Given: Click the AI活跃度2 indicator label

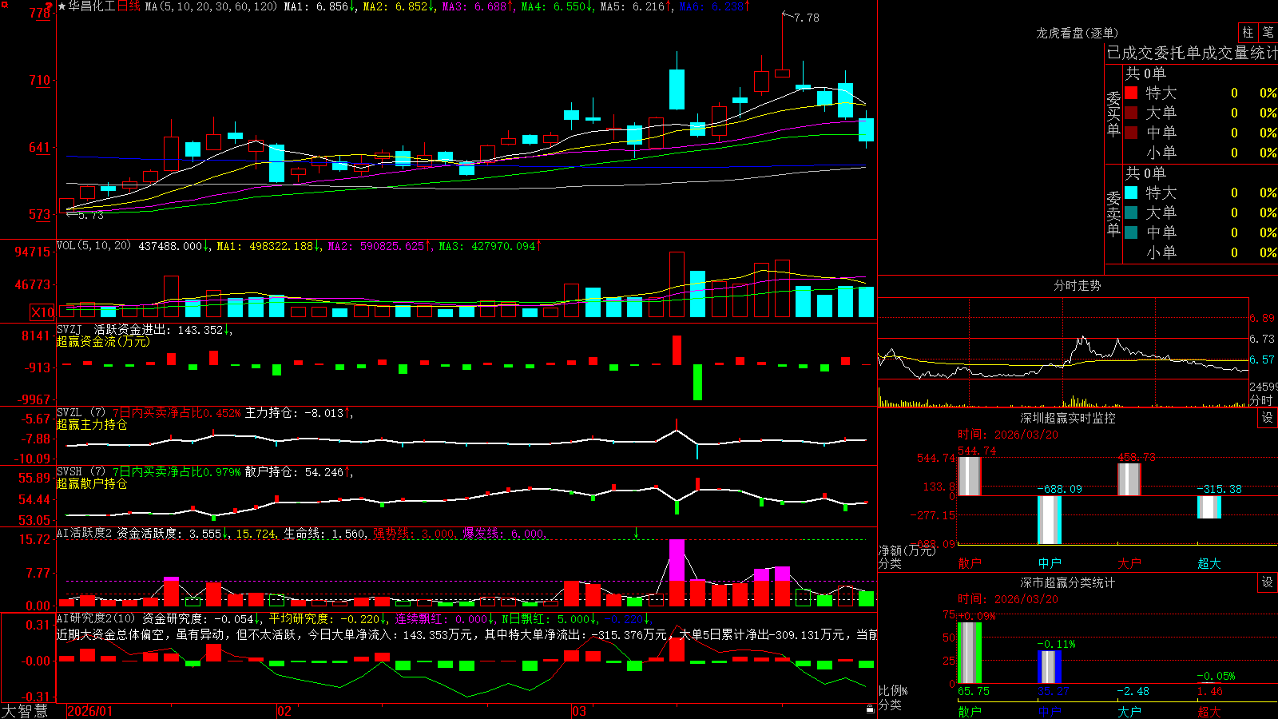Looking at the screenshot, I should (x=85, y=533).
